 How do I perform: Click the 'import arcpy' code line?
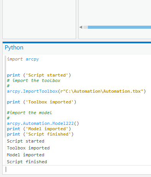[23, 59]
